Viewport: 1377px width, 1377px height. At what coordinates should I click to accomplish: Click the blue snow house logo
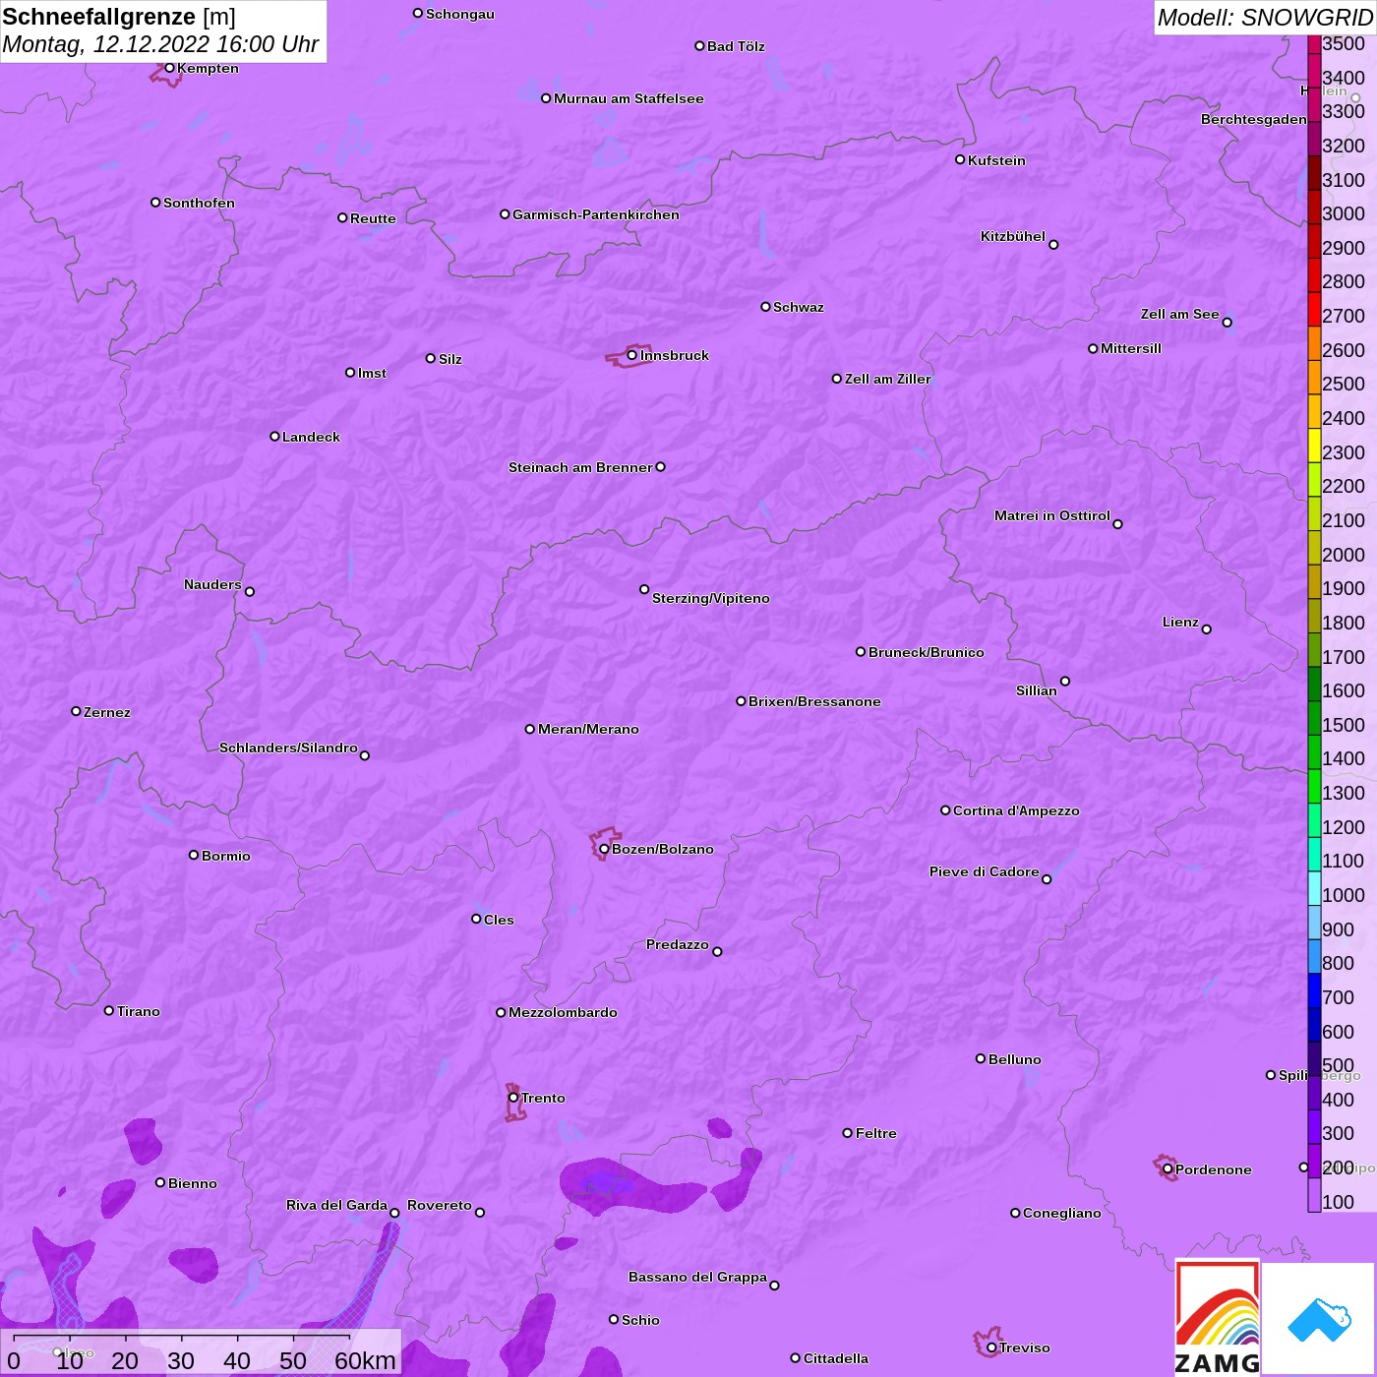click(x=1319, y=1320)
